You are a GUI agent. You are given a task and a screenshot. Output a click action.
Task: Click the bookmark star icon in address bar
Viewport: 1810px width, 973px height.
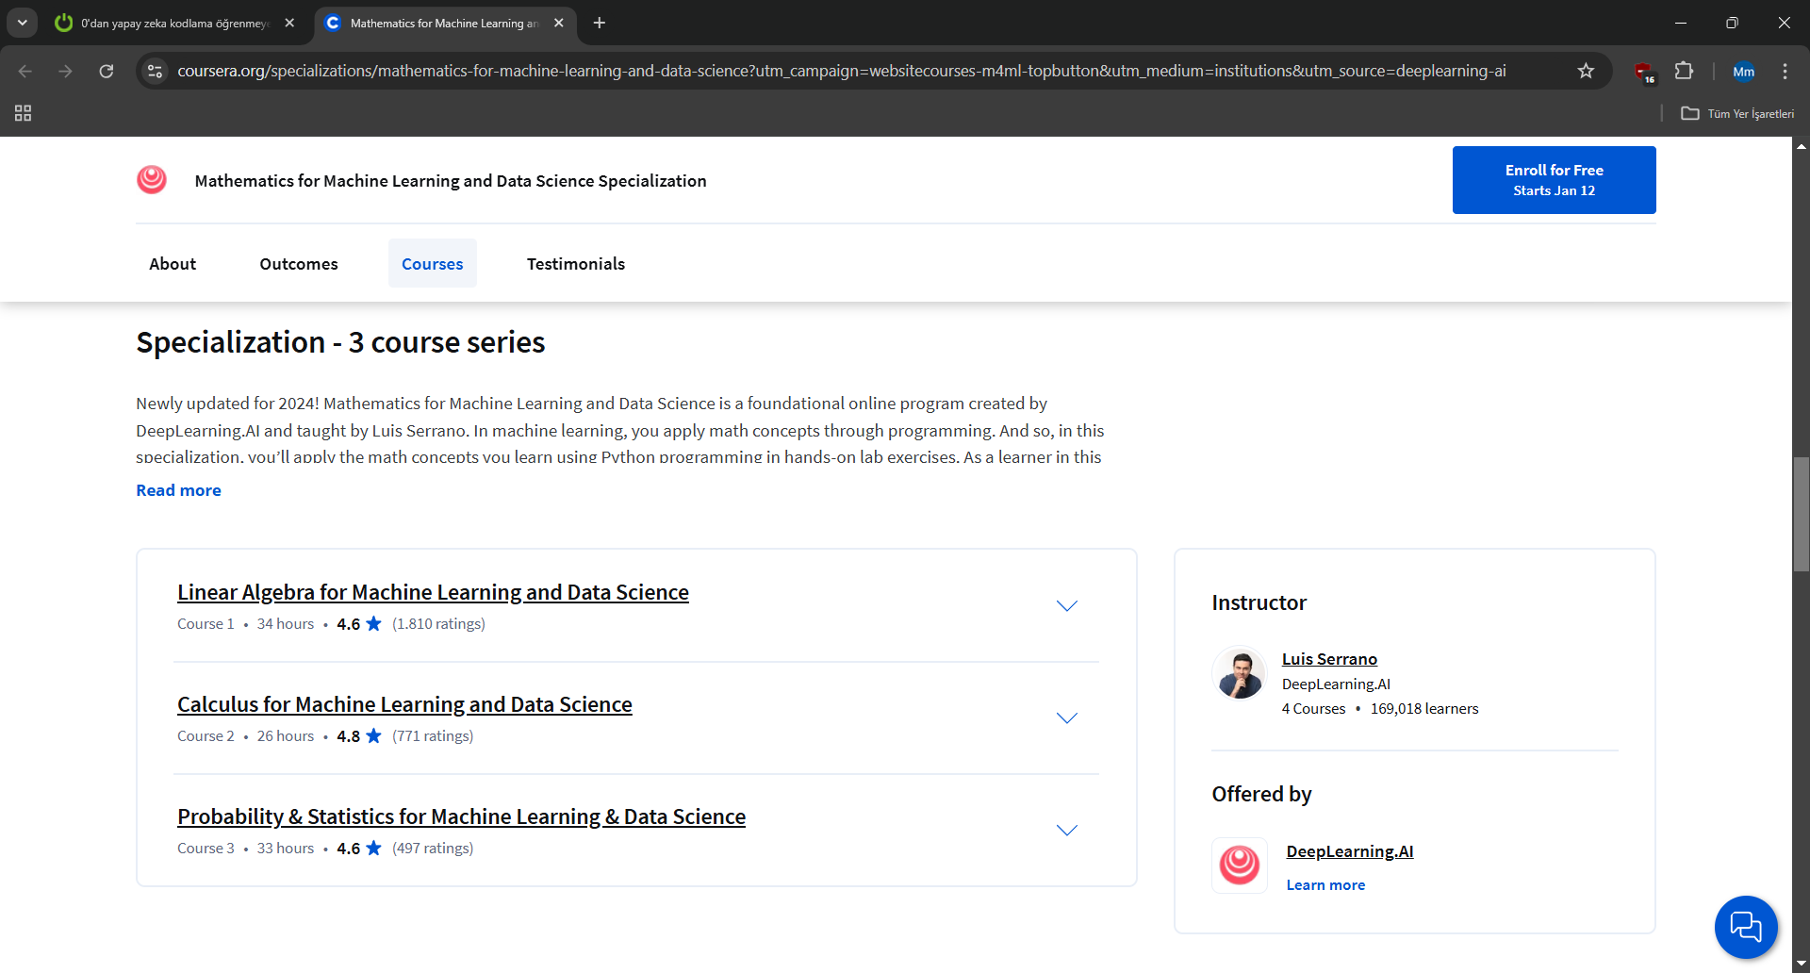(1586, 71)
